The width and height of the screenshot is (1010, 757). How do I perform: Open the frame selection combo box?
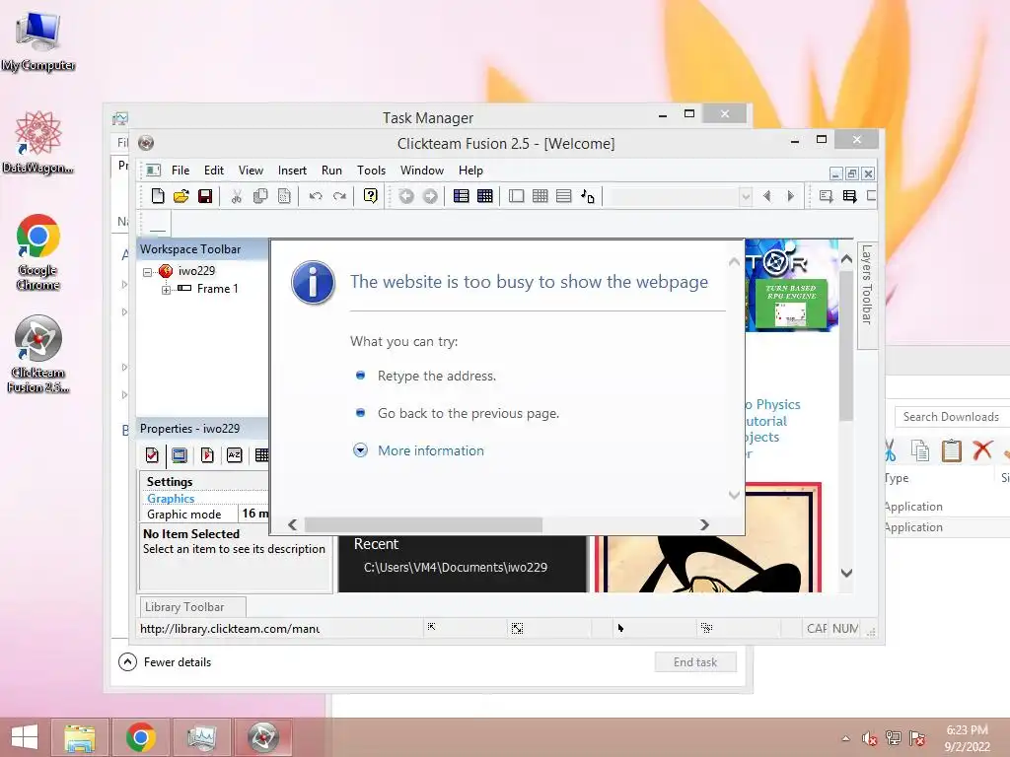681,196
